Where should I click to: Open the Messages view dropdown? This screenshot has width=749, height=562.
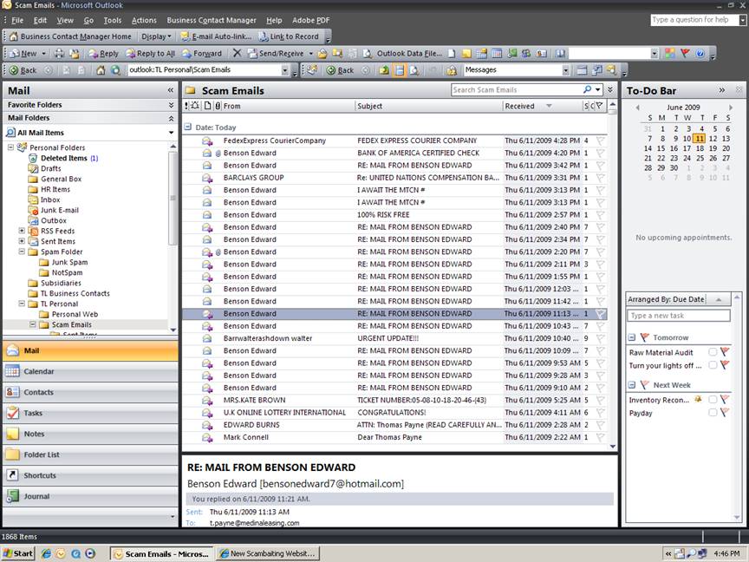pyautogui.click(x=565, y=70)
